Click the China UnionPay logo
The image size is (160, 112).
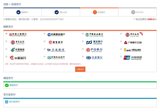tap(133, 58)
